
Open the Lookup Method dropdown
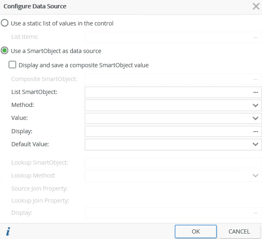pos(256,175)
